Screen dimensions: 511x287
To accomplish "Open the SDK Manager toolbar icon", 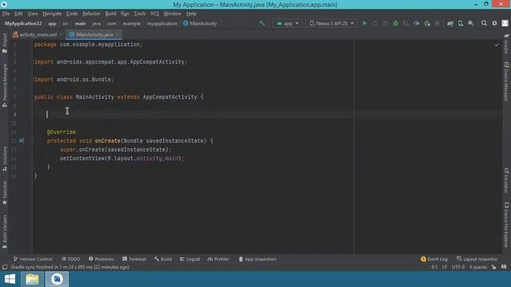I will click(471, 23).
